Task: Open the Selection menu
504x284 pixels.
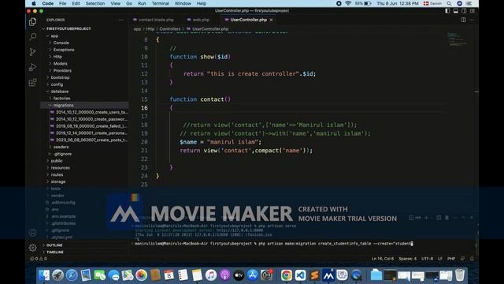Action: click(94, 3)
